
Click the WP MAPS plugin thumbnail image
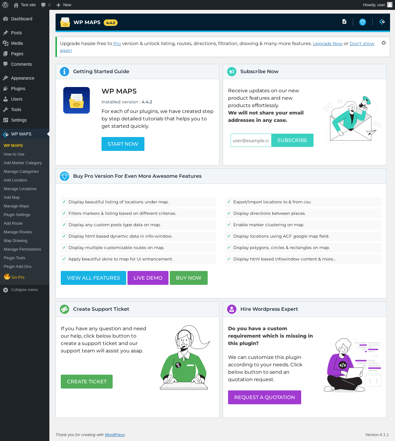[77, 100]
